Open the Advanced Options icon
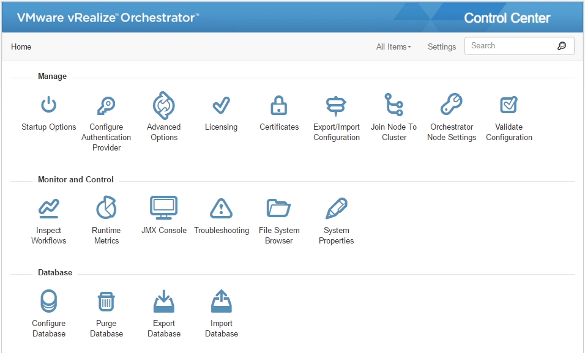Screen dimensions: 585x353 pos(164,105)
